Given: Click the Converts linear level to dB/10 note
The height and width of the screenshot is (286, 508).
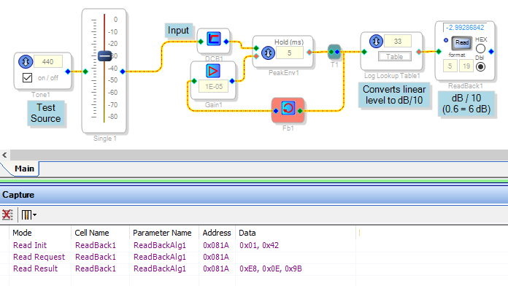Looking at the screenshot, I should [394, 95].
